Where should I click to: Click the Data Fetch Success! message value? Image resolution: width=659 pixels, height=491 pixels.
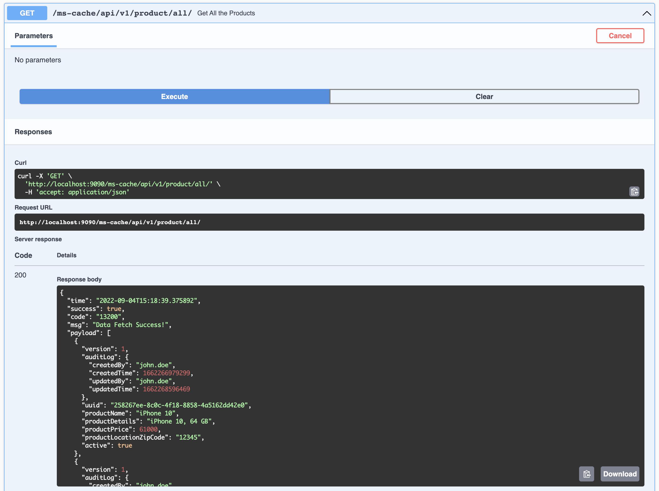pyautogui.click(x=131, y=325)
